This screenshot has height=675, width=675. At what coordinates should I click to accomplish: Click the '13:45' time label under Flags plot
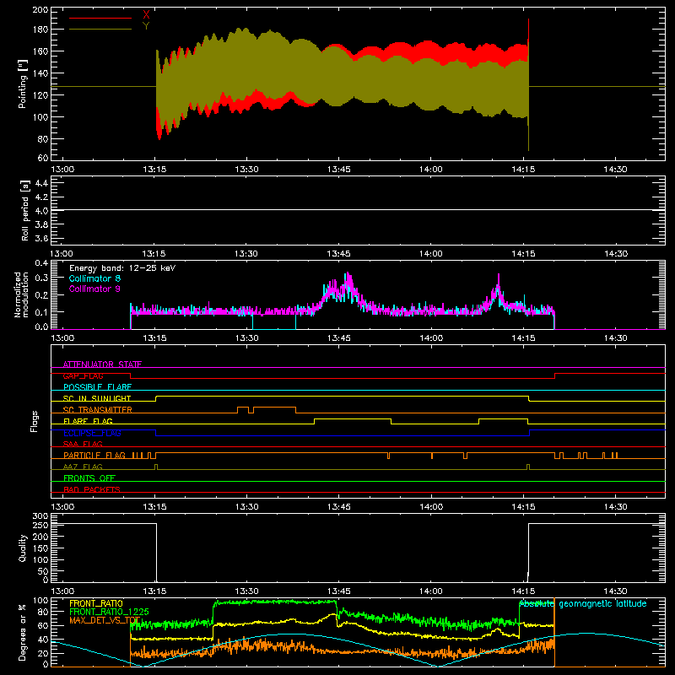tap(339, 507)
